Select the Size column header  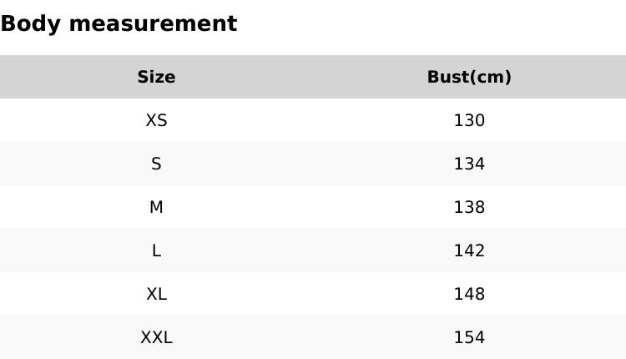(x=156, y=77)
